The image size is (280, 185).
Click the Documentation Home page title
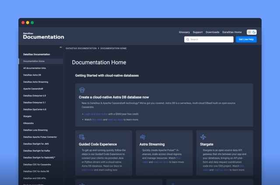[x=99, y=62]
